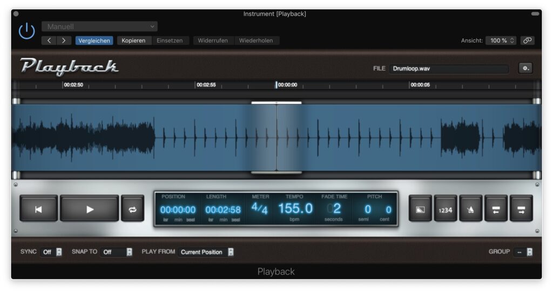Screen dimensions: 553x292
Task: Open the Snap To Off dropdown
Action: (117, 252)
